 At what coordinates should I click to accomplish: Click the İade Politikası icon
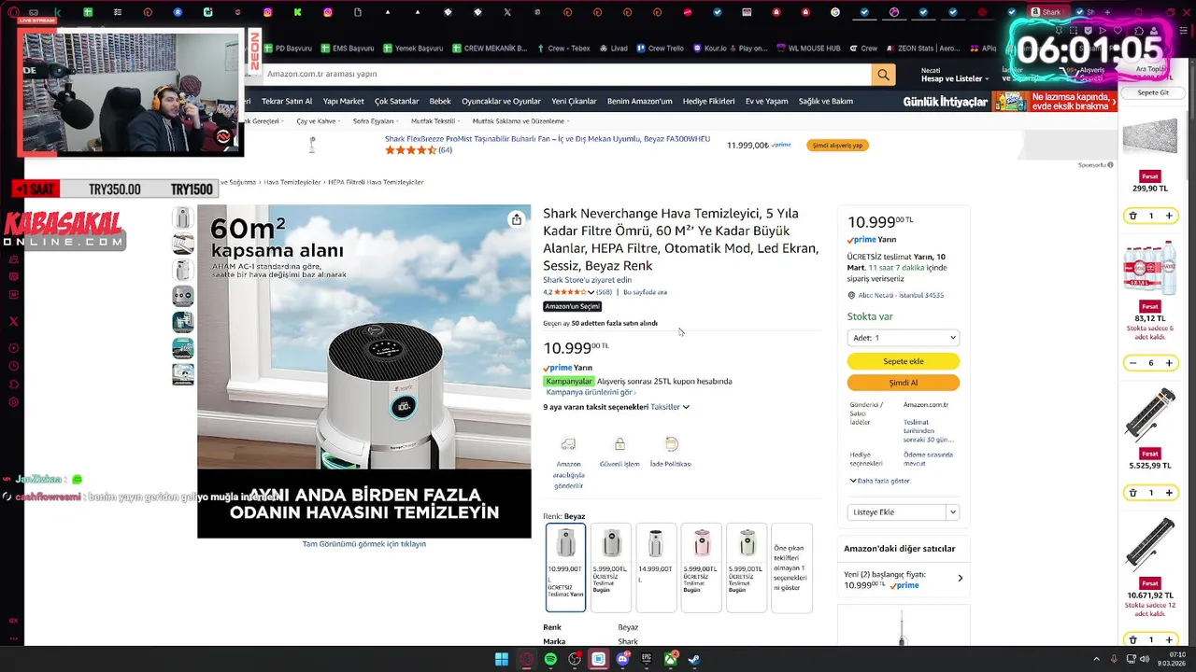(671, 444)
